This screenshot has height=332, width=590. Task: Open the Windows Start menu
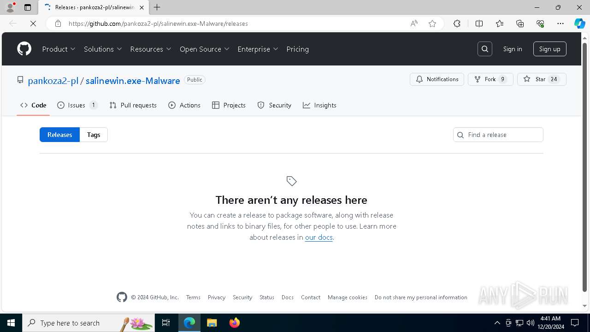pyautogui.click(x=11, y=323)
